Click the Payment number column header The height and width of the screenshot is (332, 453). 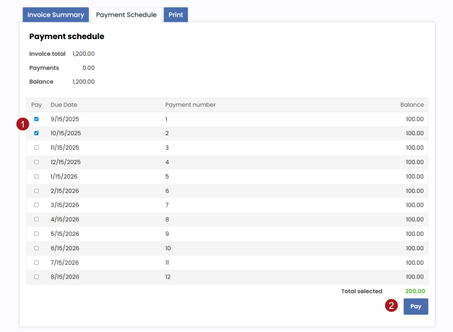click(190, 105)
